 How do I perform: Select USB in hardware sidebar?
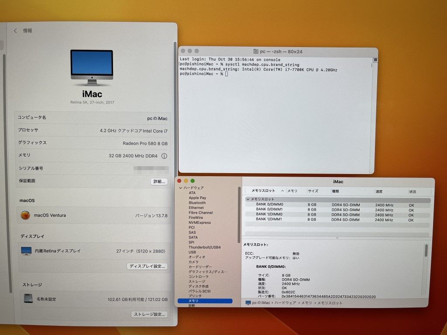pos(192,252)
